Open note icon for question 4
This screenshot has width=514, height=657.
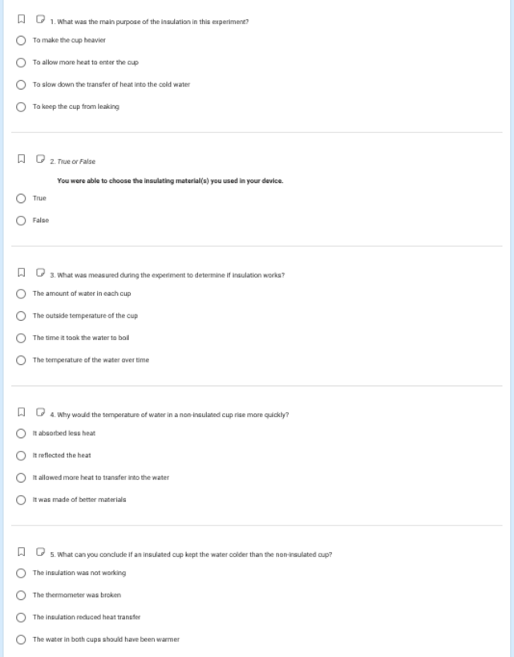pos(40,412)
